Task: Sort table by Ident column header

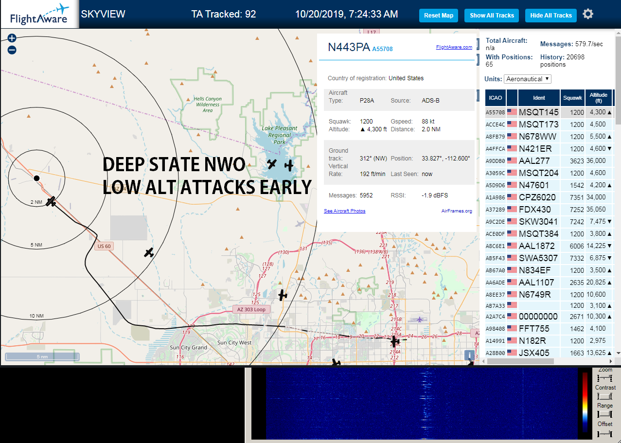Action: click(539, 98)
